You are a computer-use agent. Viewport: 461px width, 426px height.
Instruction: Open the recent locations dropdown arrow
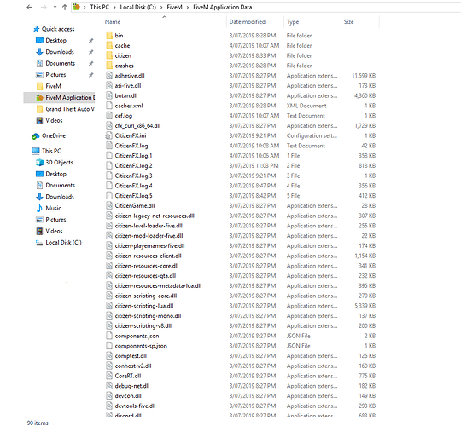point(55,7)
